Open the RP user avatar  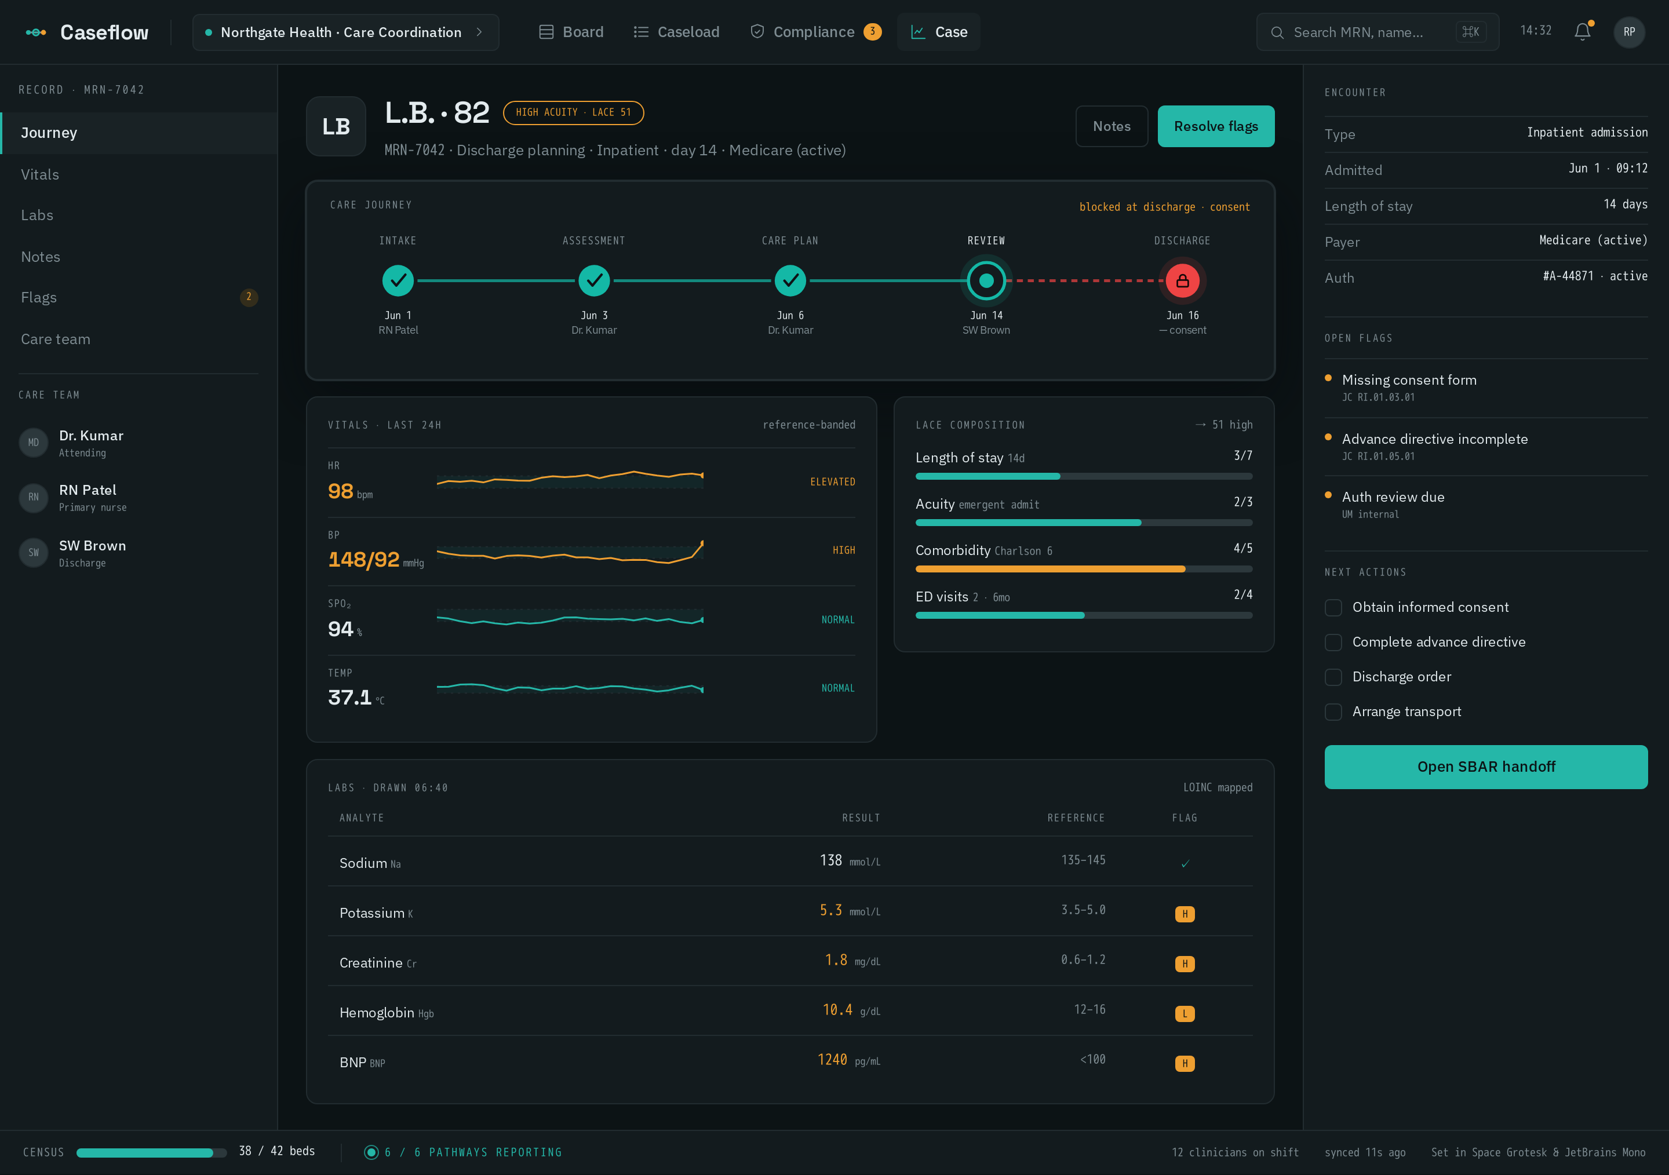(x=1629, y=32)
